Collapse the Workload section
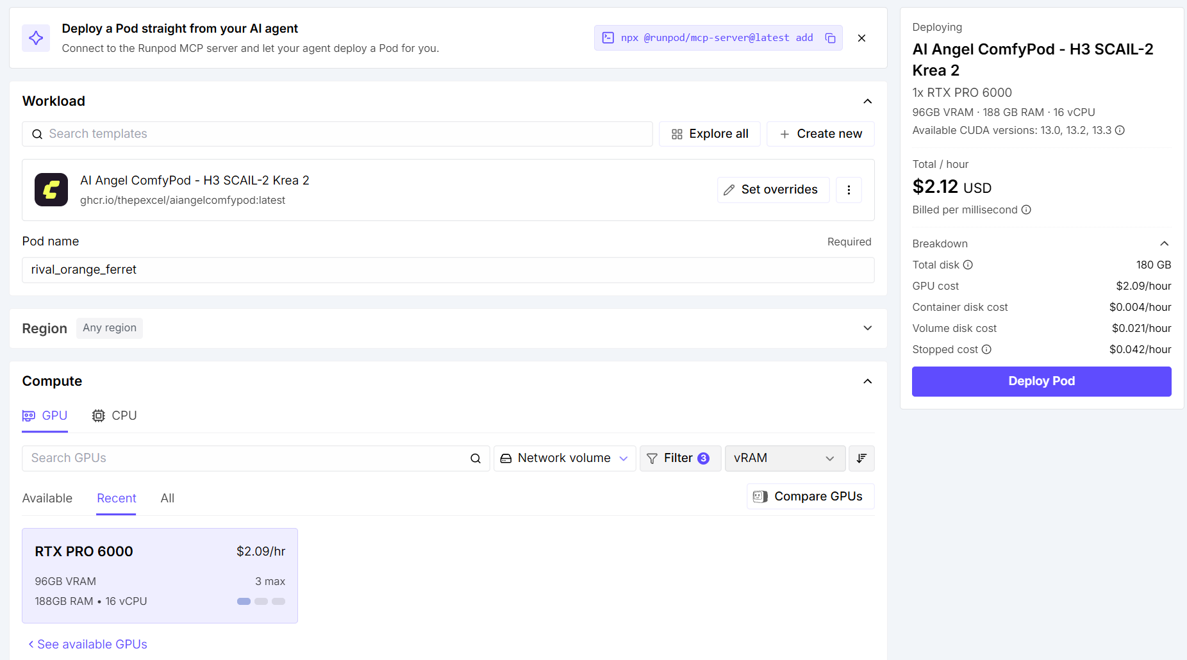The image size is (1187, 660). click(867, 101)
